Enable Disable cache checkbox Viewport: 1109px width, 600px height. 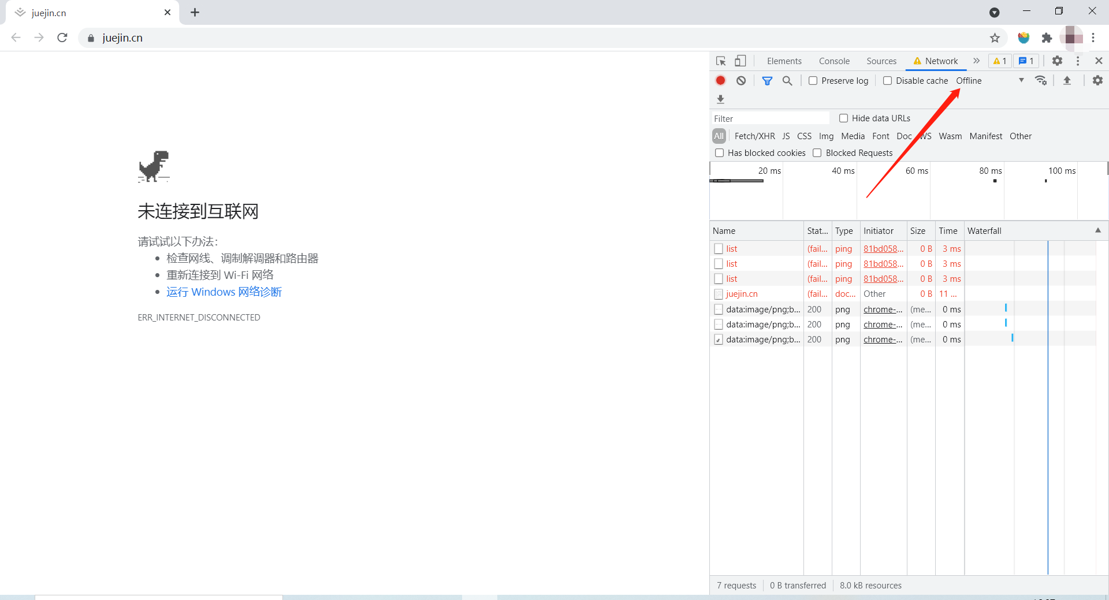[x=887, y=81]
